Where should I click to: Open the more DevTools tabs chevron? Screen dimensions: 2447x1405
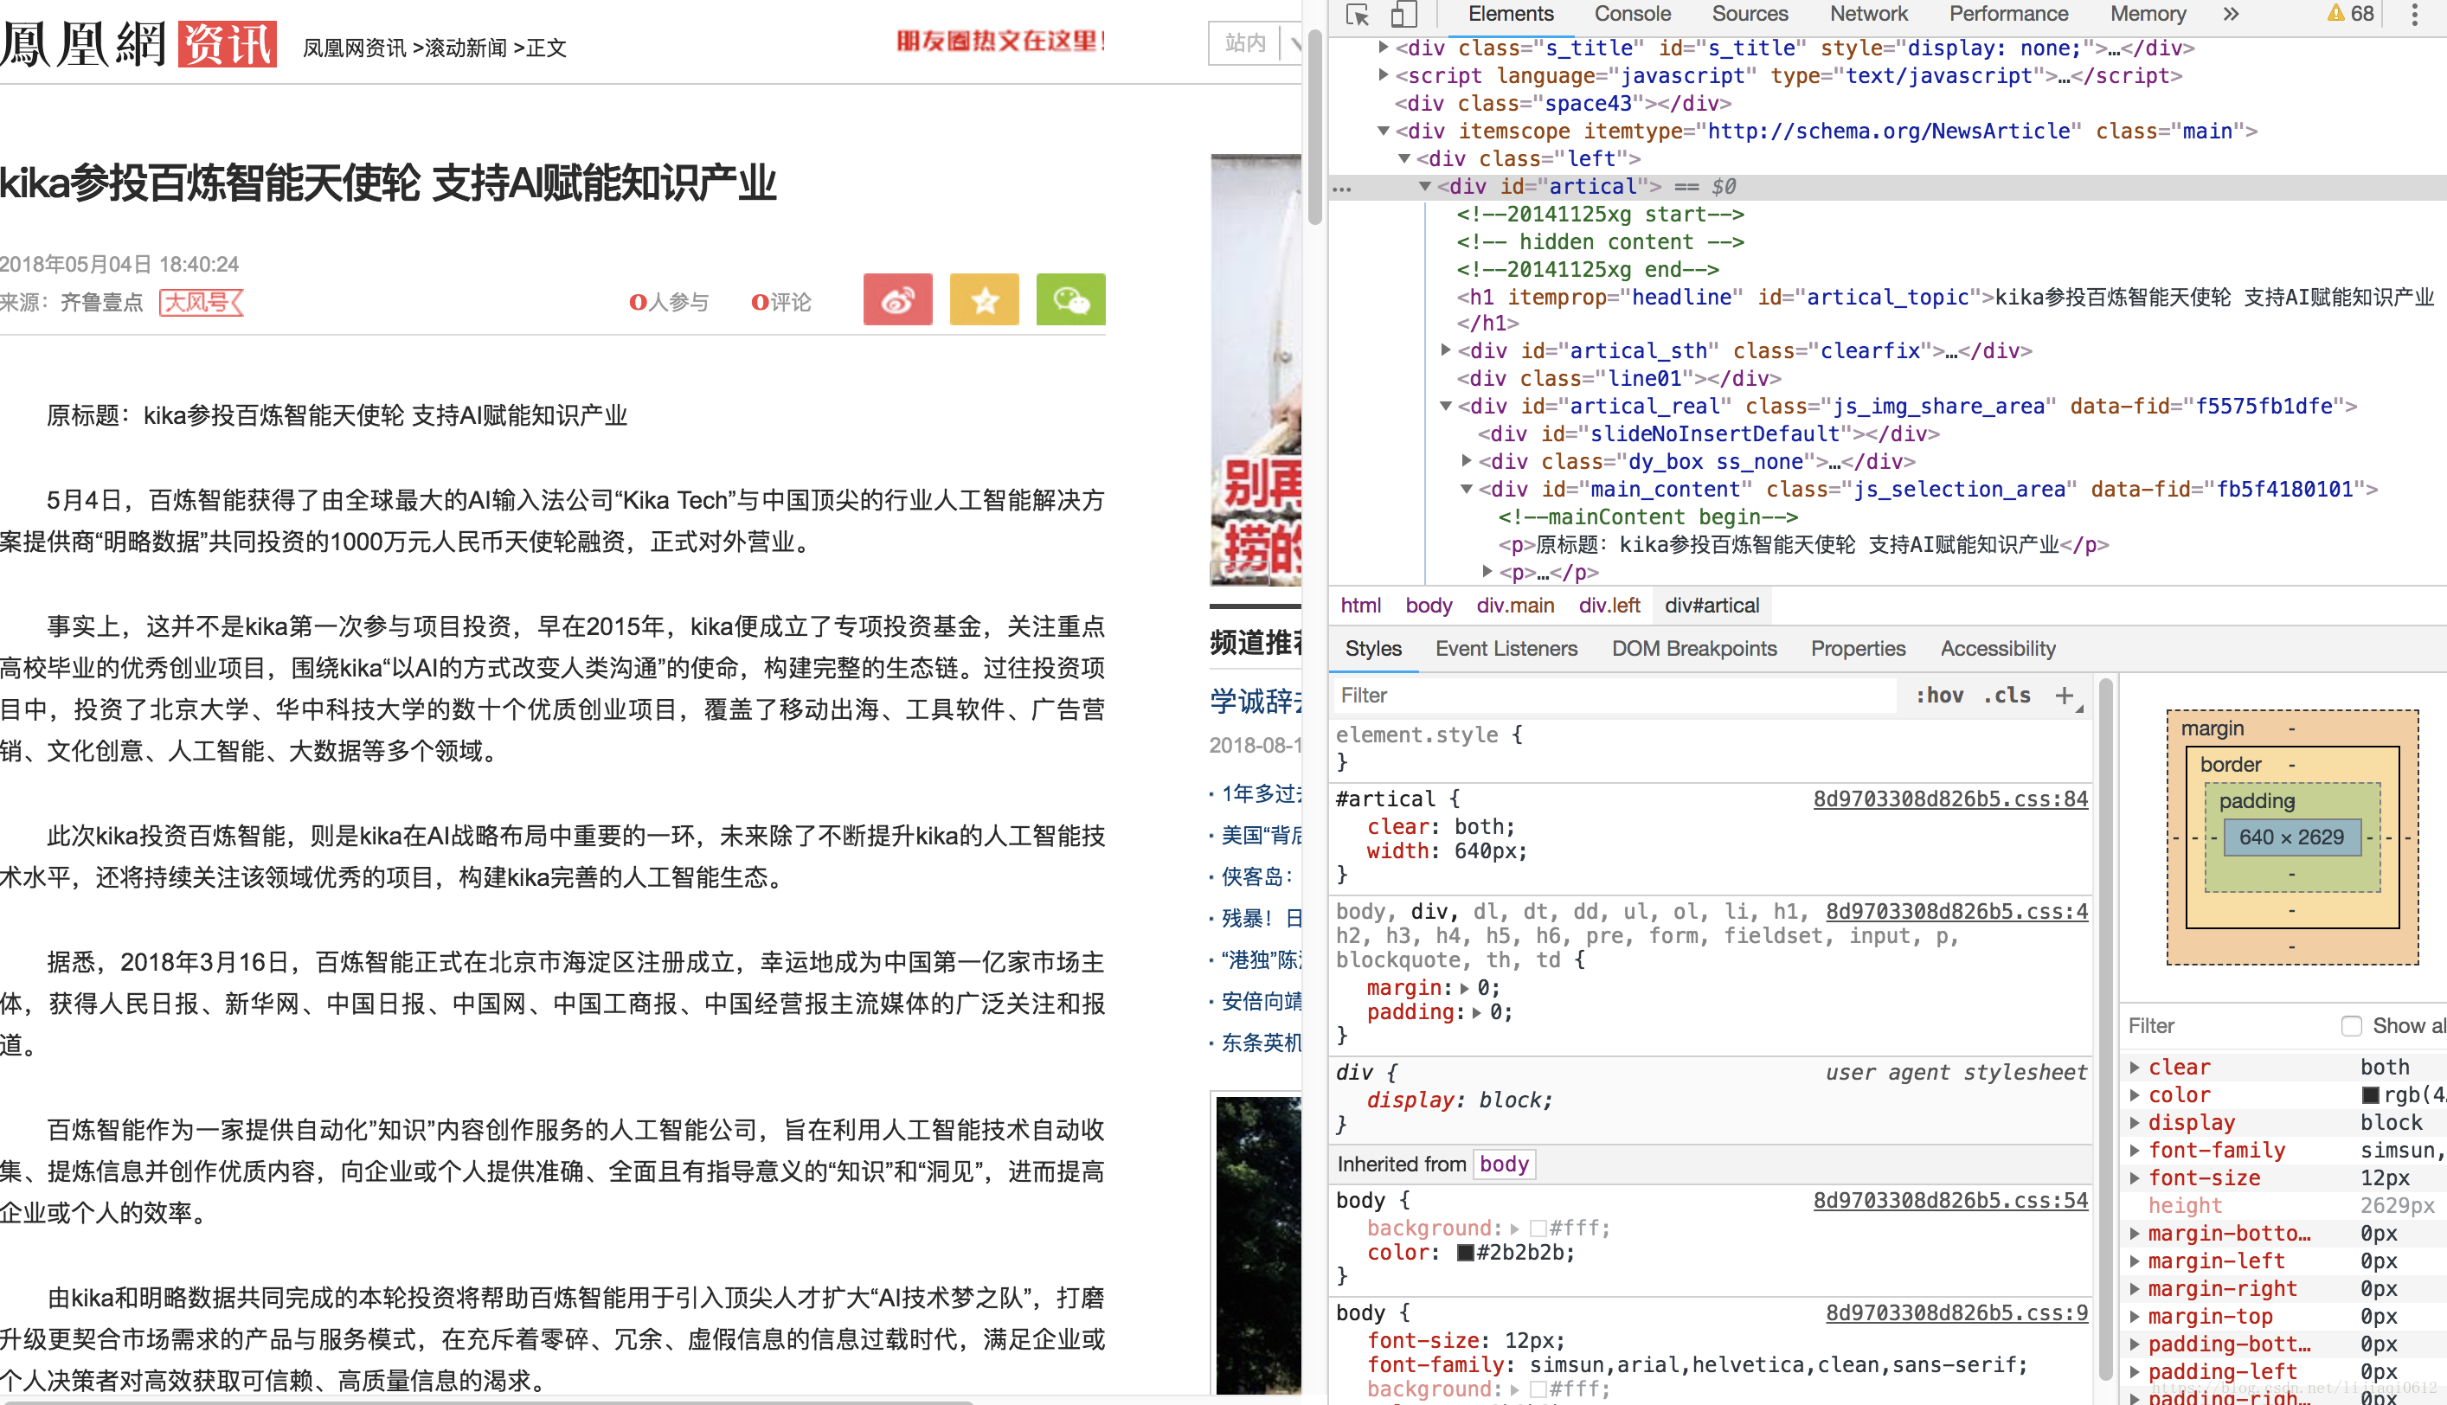[2230, 14]
